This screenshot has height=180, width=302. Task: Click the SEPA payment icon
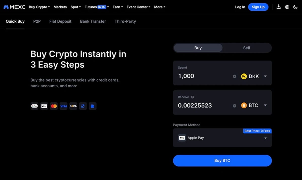point(73,106)
